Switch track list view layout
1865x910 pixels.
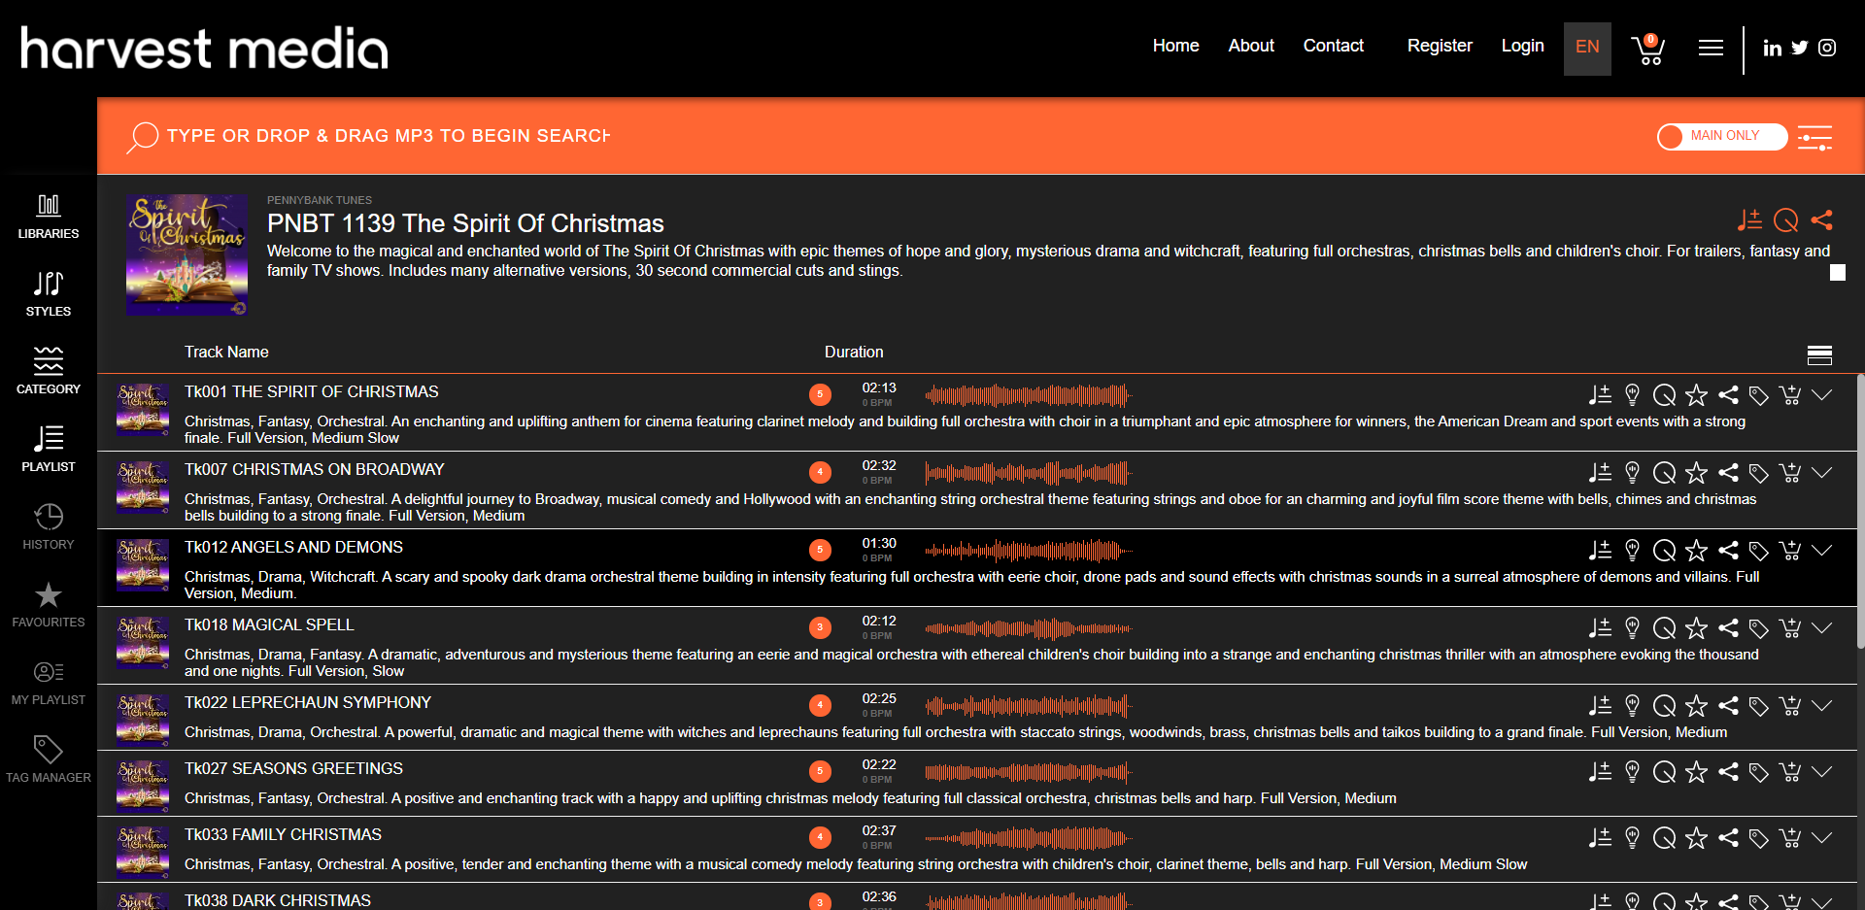[1819, 355]
